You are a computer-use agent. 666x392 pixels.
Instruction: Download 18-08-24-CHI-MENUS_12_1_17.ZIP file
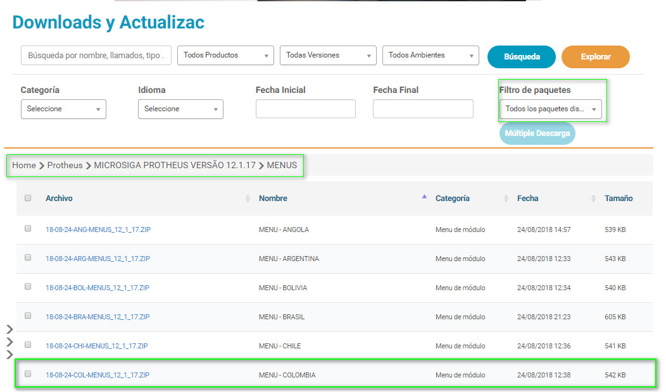[x=97, y=346]
